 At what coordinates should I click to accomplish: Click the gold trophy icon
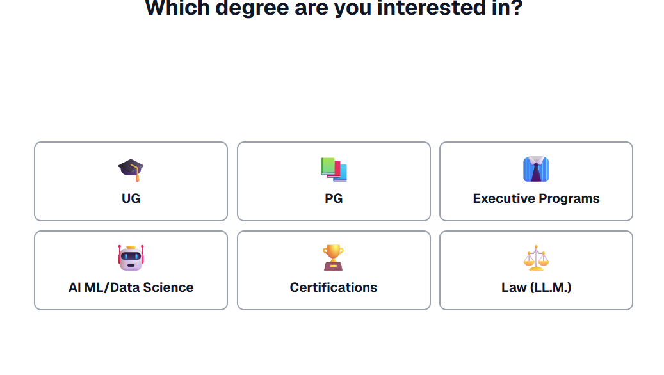click(334, 258)
